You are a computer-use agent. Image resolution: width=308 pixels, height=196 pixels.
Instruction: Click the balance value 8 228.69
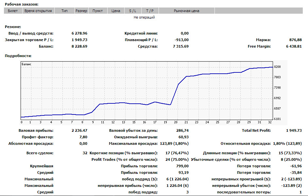pyautogui.click(x=79, y=46)
